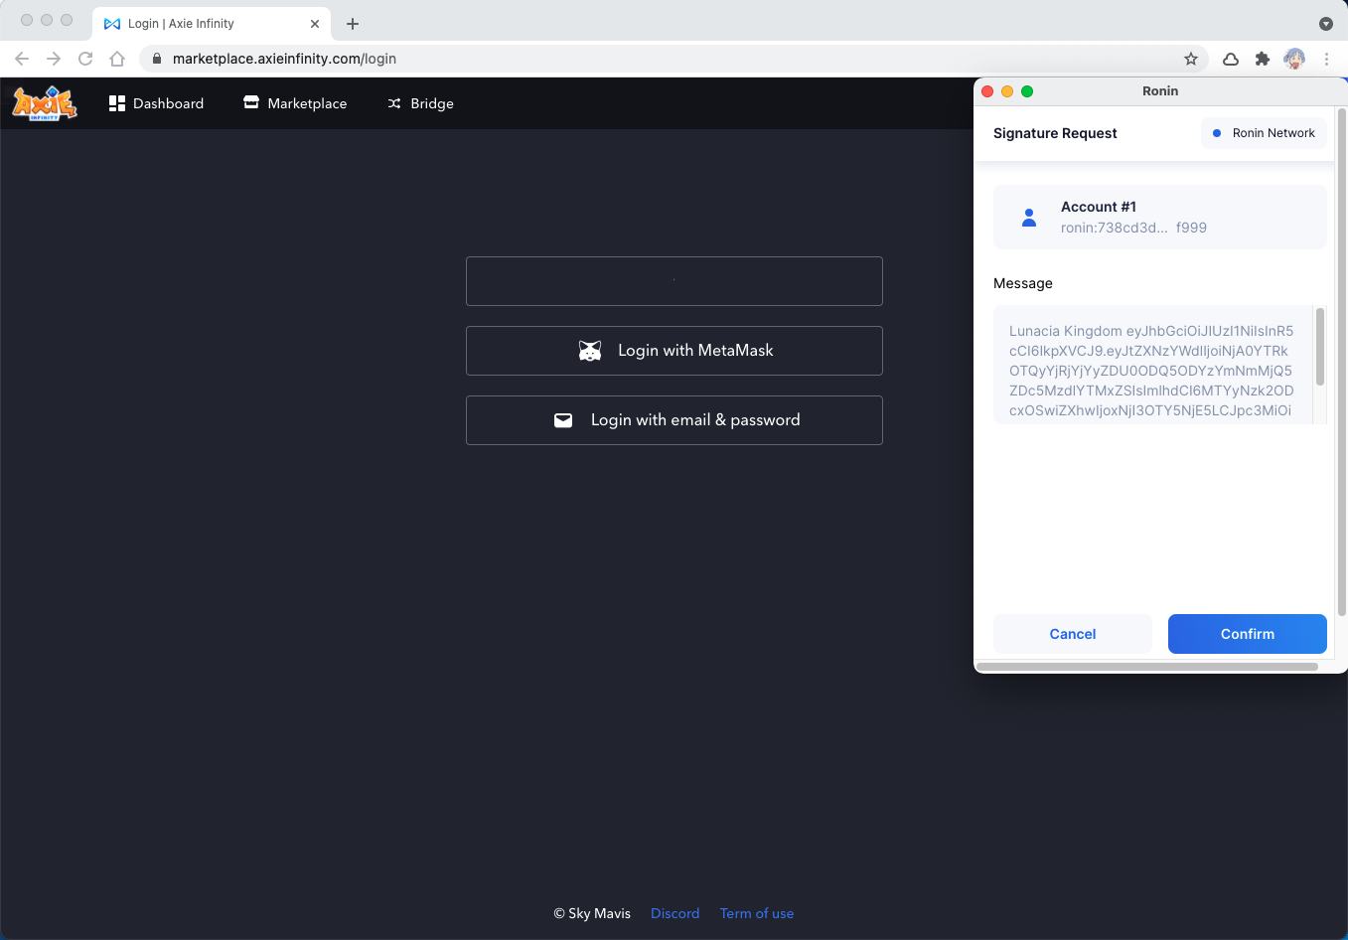The width and height of the screenshot is (1348, 940).
Task: Maximize the Ronin popup window
Action: coord(1027,91)
